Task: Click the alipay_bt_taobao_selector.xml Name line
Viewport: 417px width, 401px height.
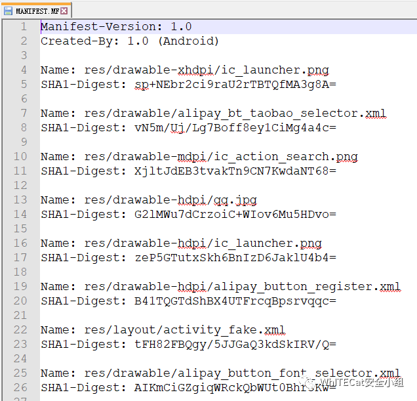Action: pyautogui.click(x=214, y=114)
